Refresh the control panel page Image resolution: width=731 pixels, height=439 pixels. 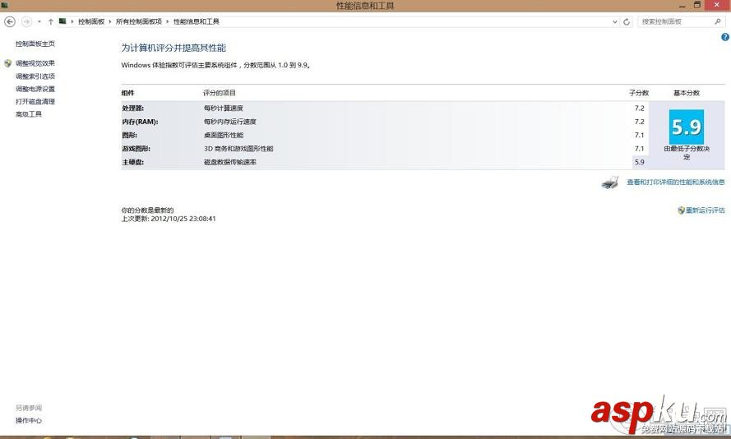point(627,21)
